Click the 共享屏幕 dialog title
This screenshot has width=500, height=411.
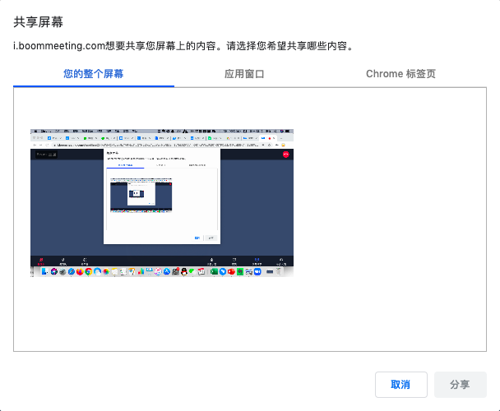[x=39, y=22]
